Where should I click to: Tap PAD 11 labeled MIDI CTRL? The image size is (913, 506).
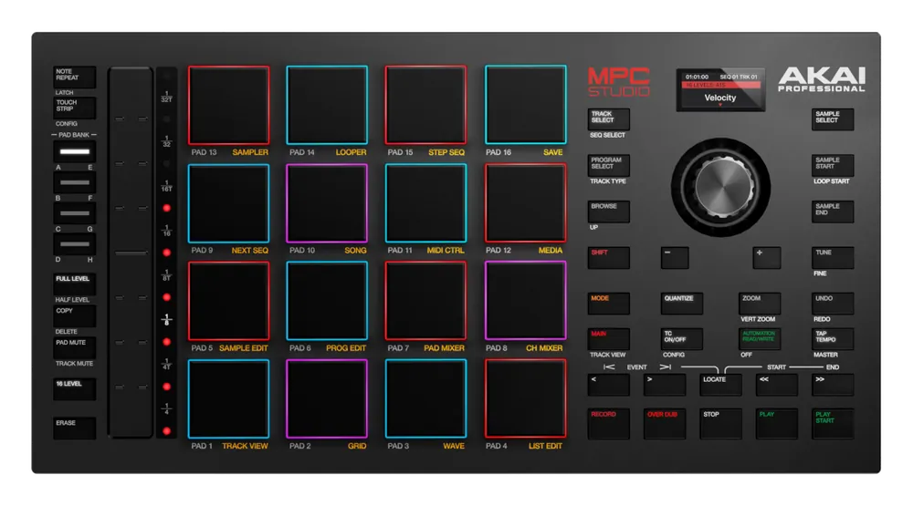[x=425, y=203]
